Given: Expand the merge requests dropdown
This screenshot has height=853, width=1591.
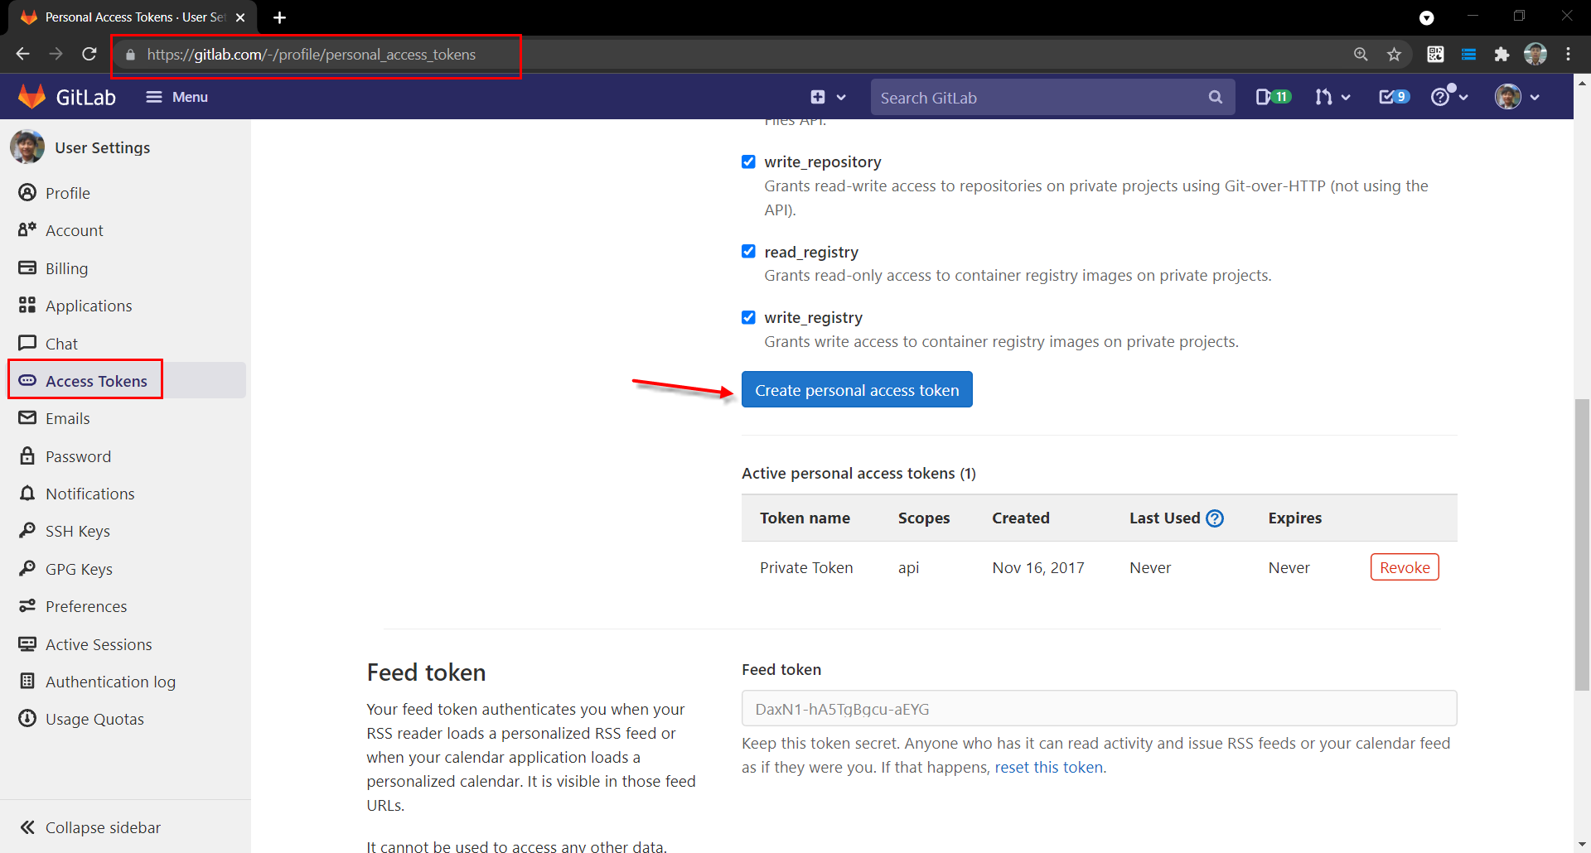Looking at the screenshot, I should (1332, 97).
